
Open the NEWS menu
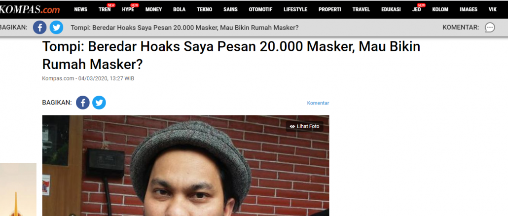[x=81, y=9]
